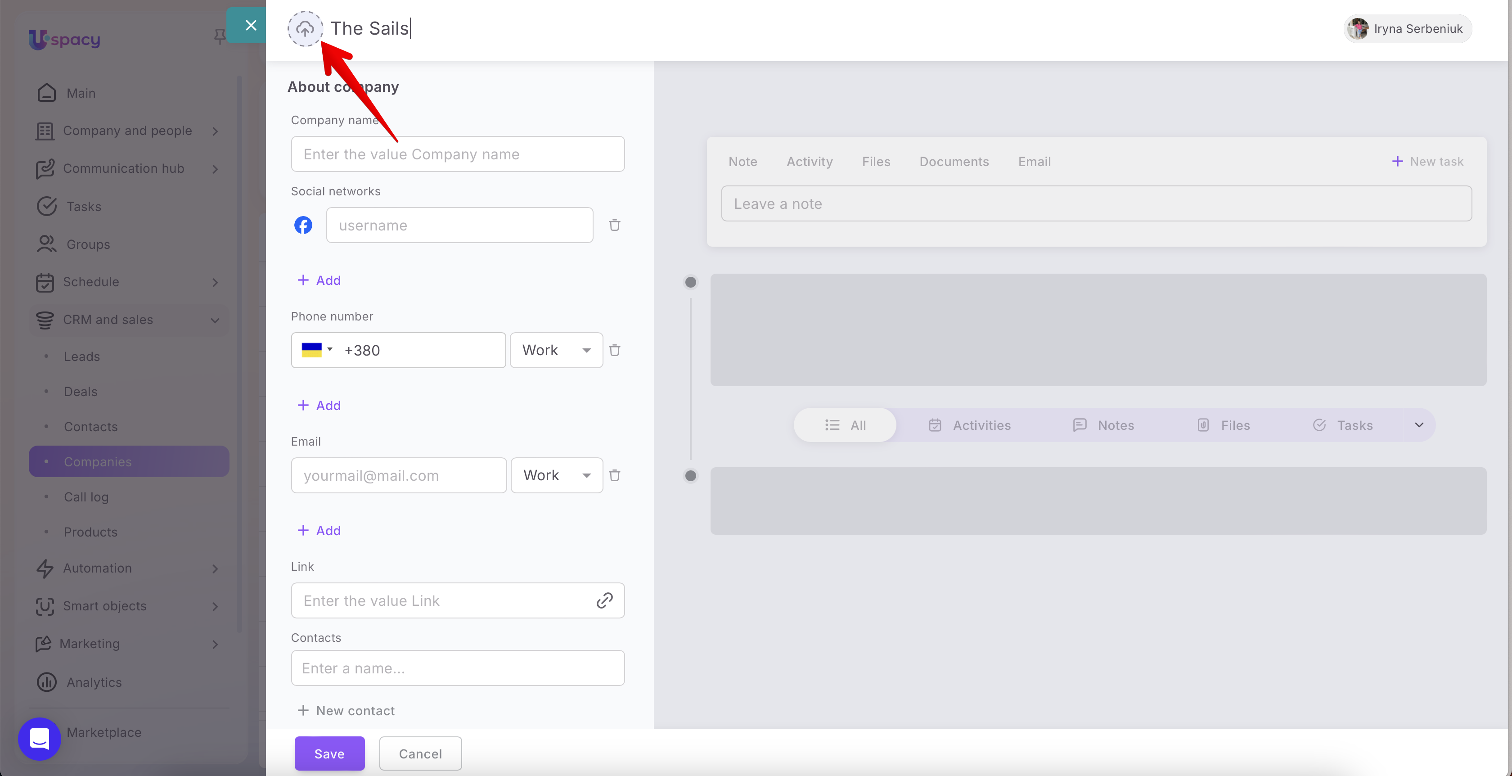Close the company panel with X button

(x=251, y=25)
